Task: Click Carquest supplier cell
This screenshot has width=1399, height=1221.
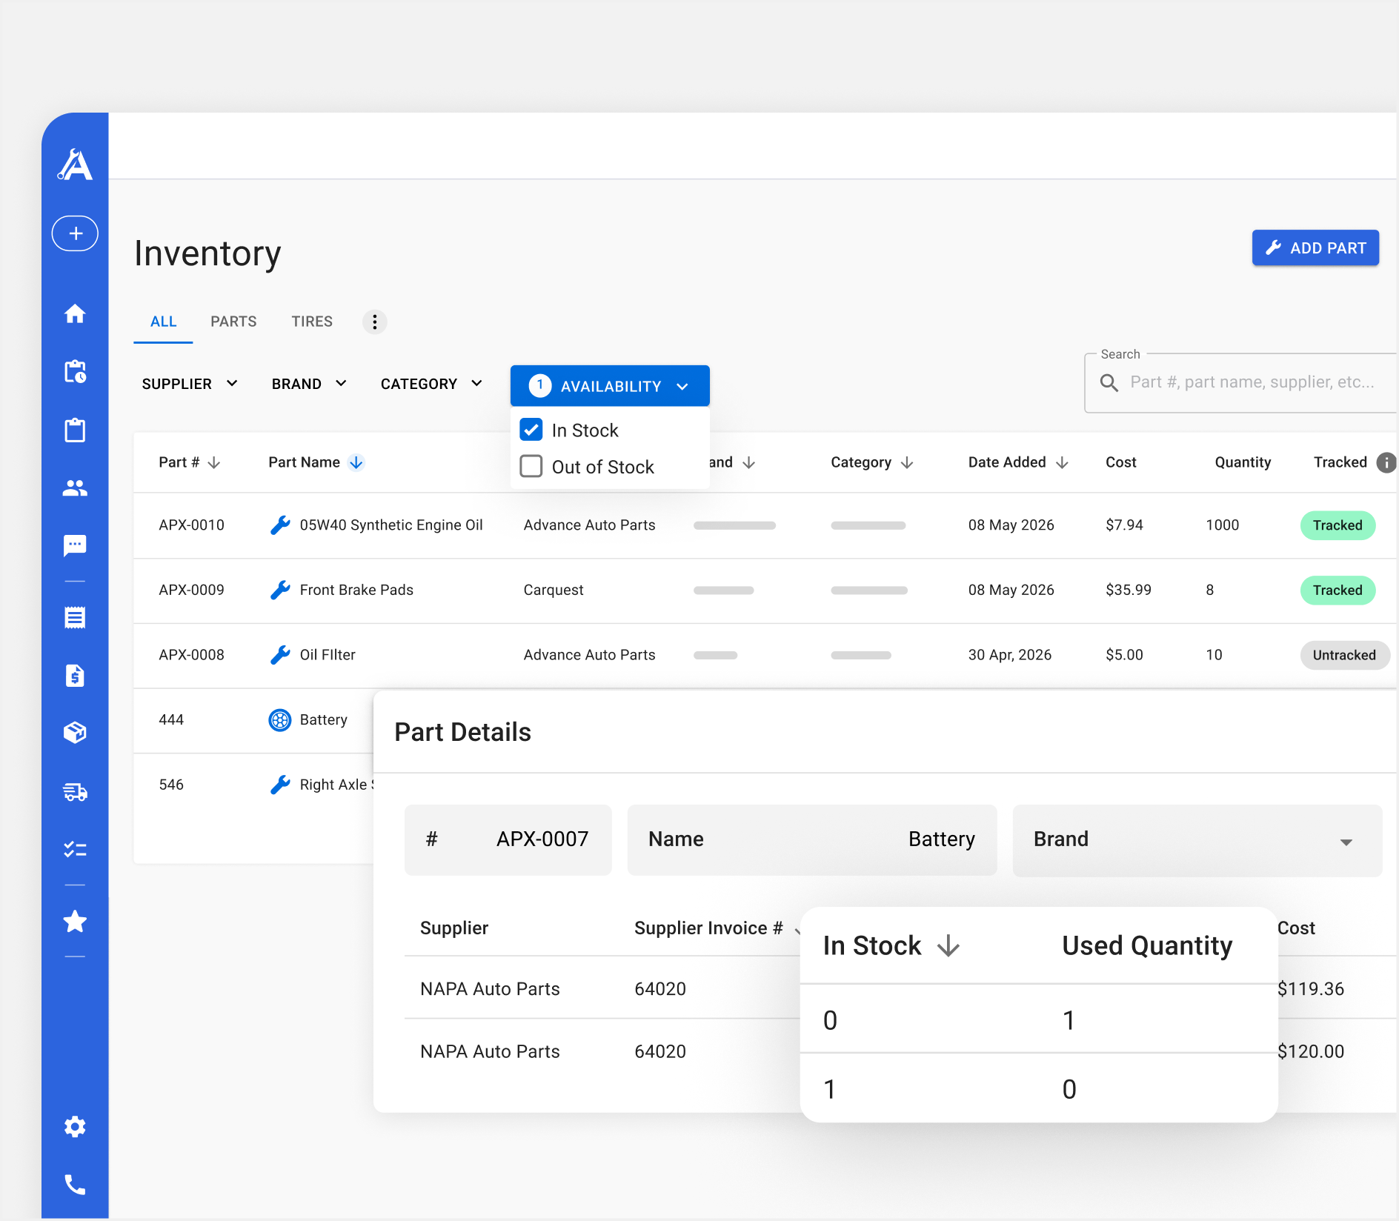Action: point(554,590)
